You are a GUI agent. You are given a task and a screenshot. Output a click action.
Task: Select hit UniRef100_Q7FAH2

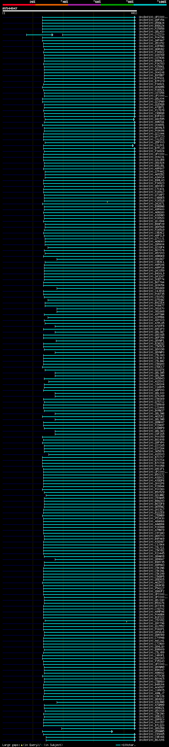click(x=152, y=171)
